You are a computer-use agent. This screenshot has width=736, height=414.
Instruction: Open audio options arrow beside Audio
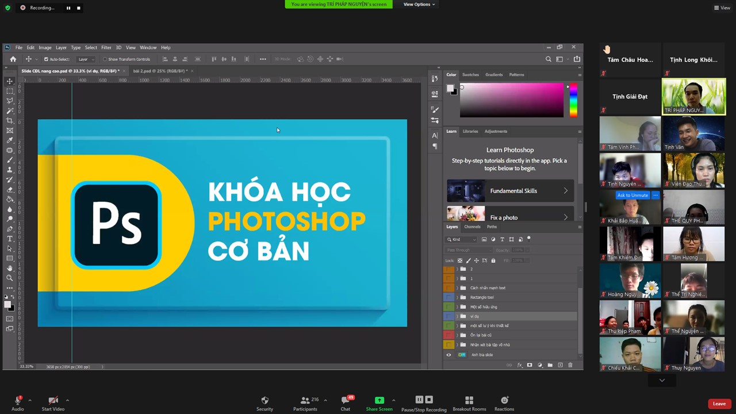coord(29,400)
